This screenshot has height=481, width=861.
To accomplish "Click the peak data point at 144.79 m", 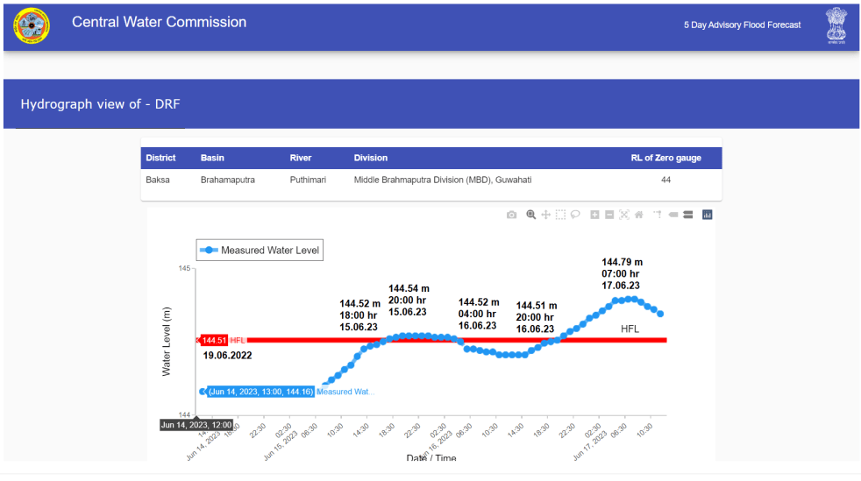I will [x=626, y=300].
